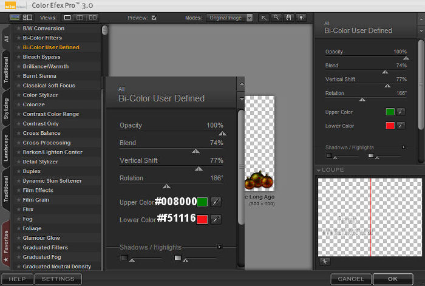Screen dimensions: 425x286
Task: Select the highlighted Bi-Color User Defined filter
Action: coord(51,47)
